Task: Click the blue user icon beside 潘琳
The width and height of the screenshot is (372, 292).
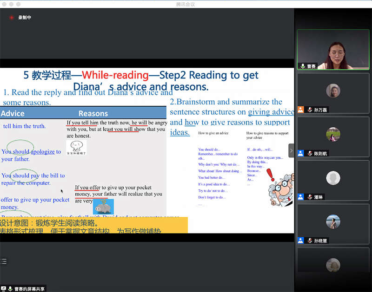Action: pyautogui.click(x=301, y=197)
